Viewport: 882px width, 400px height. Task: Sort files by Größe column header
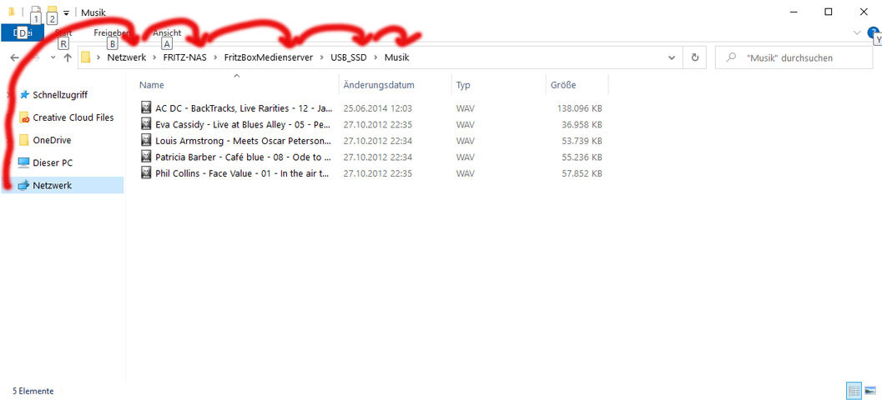[563, 85]
